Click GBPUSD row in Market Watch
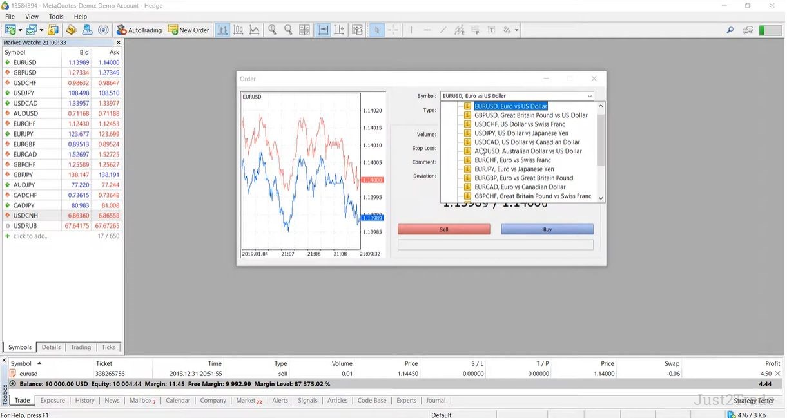Image resolution: width=787 pixels, height=418 pixels. point(25,73)
